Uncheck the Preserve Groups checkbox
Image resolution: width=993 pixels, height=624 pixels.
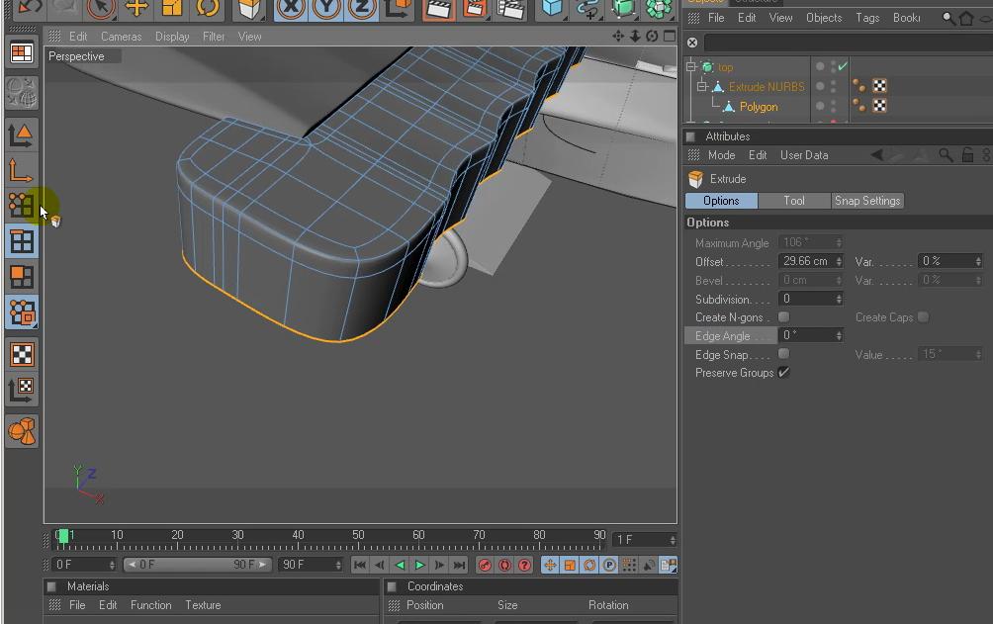[783, 373]
